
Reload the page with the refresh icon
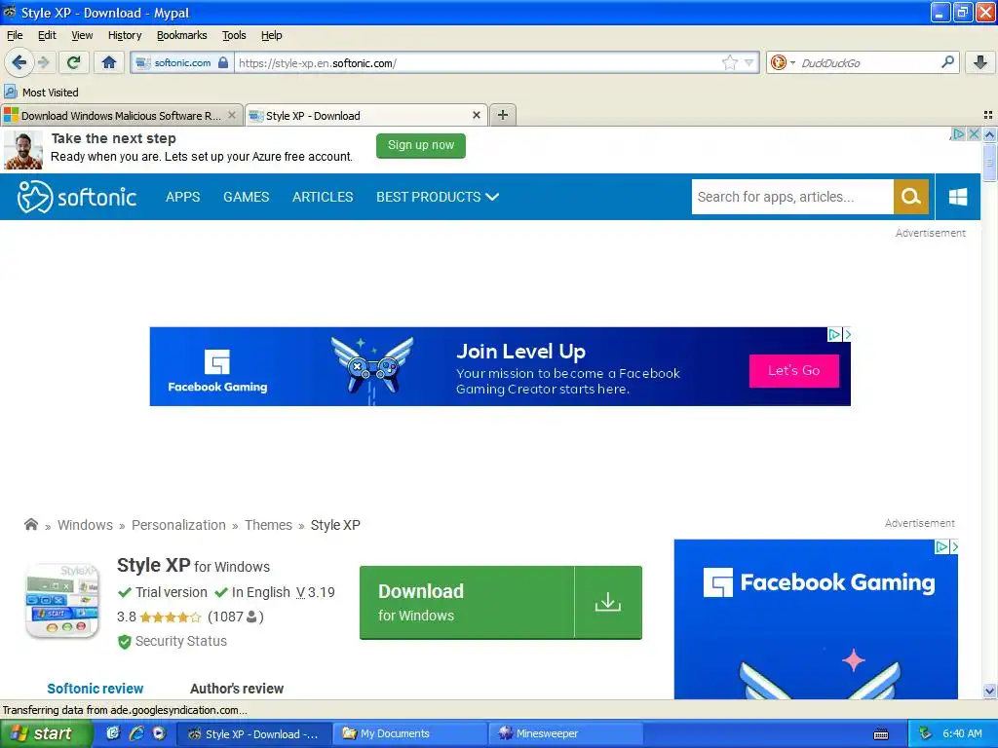click(x=73, y=62)
